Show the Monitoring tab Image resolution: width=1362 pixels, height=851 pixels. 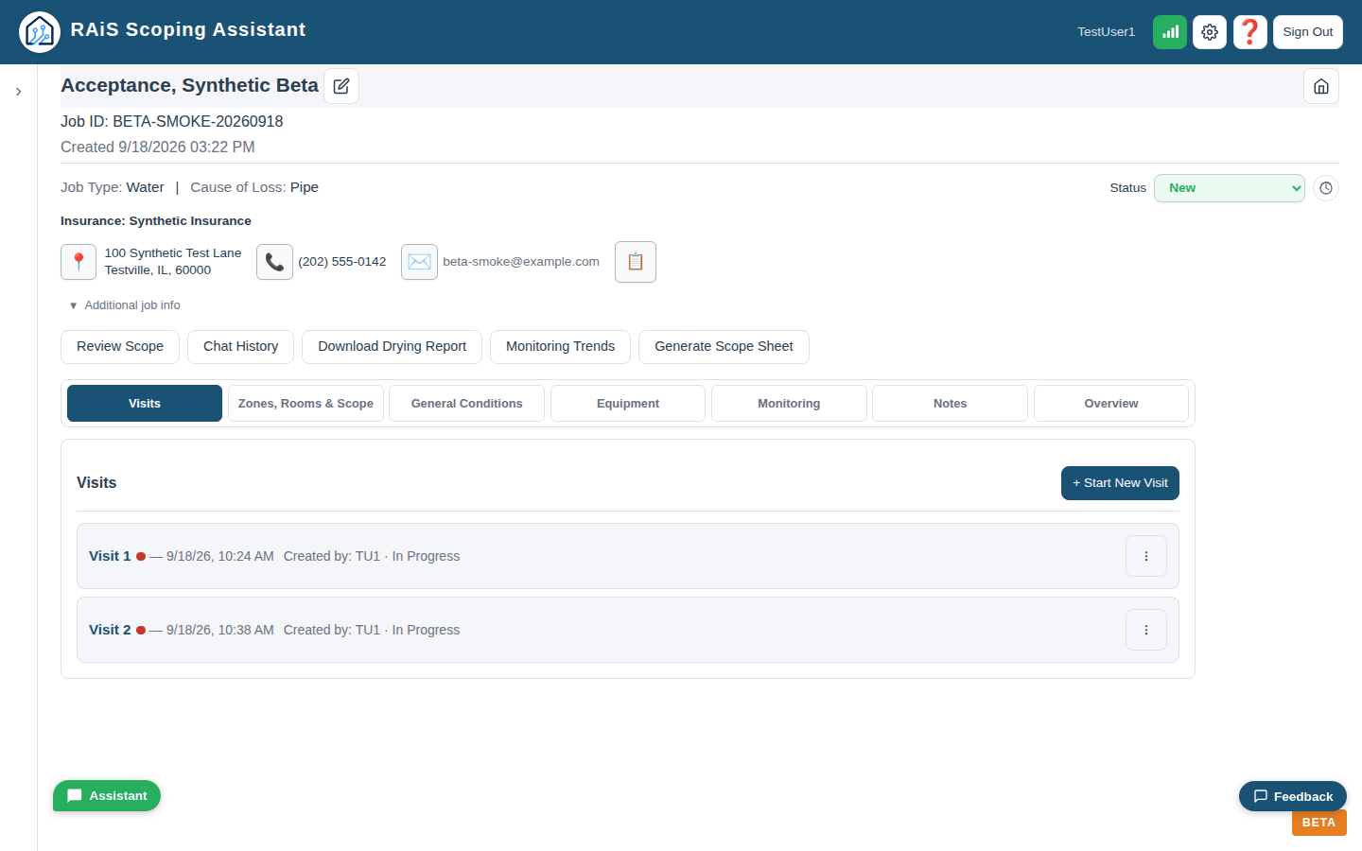[x=789, y=404]
